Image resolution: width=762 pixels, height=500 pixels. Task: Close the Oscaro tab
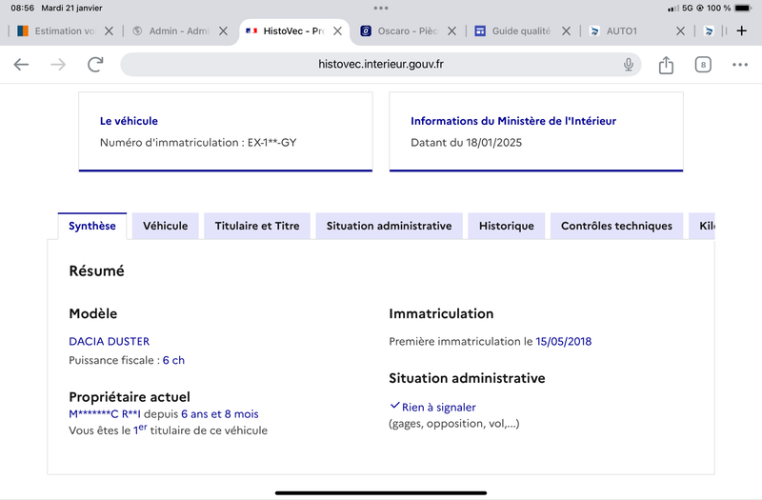[451, 31]
